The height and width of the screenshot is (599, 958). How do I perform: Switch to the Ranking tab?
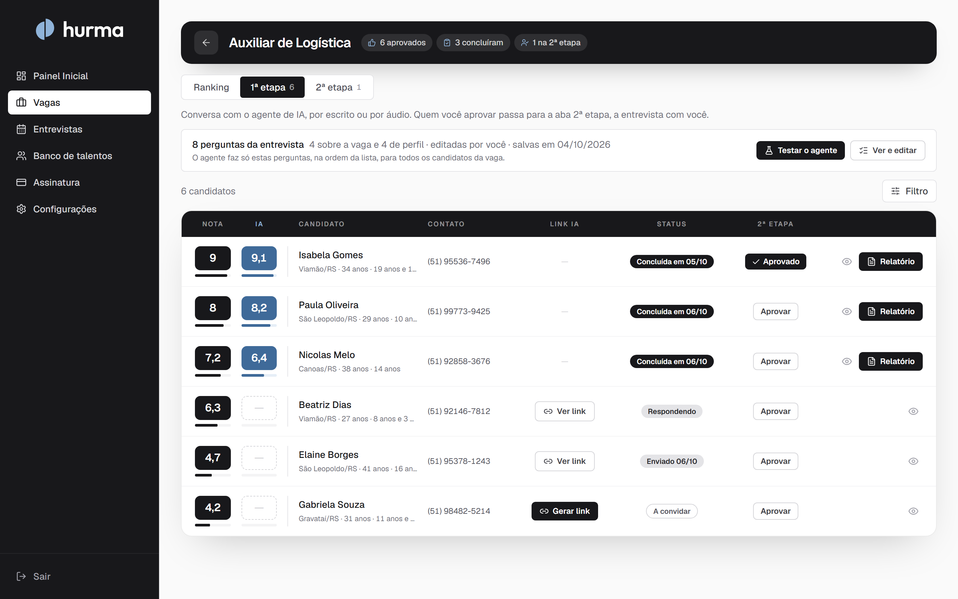211,87
